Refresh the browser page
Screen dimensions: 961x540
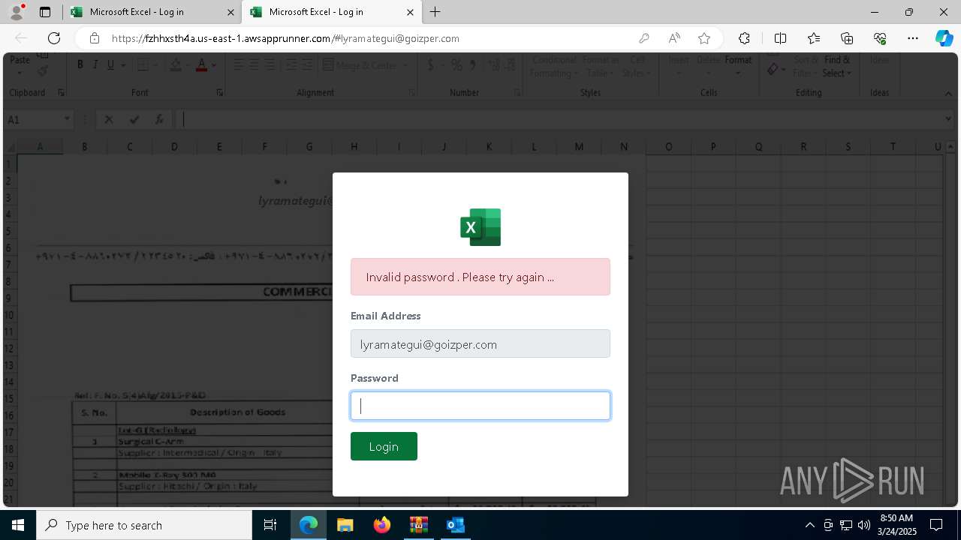click(54, 38)
